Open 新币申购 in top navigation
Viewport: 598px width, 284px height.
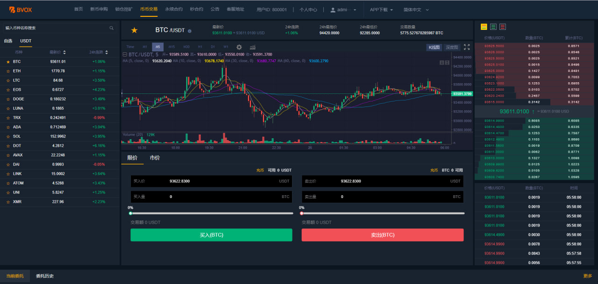coord(99,9)
